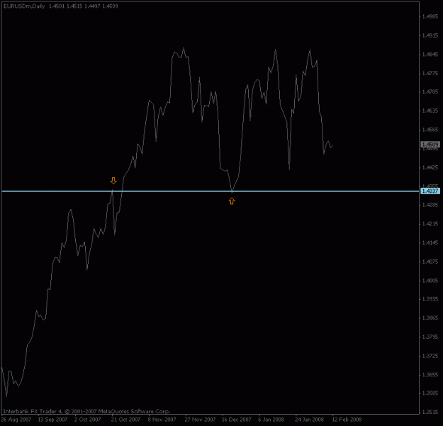Click the EURUSDm,Daily chart title text
Screen dimensions: 443x426
(24, 6)
